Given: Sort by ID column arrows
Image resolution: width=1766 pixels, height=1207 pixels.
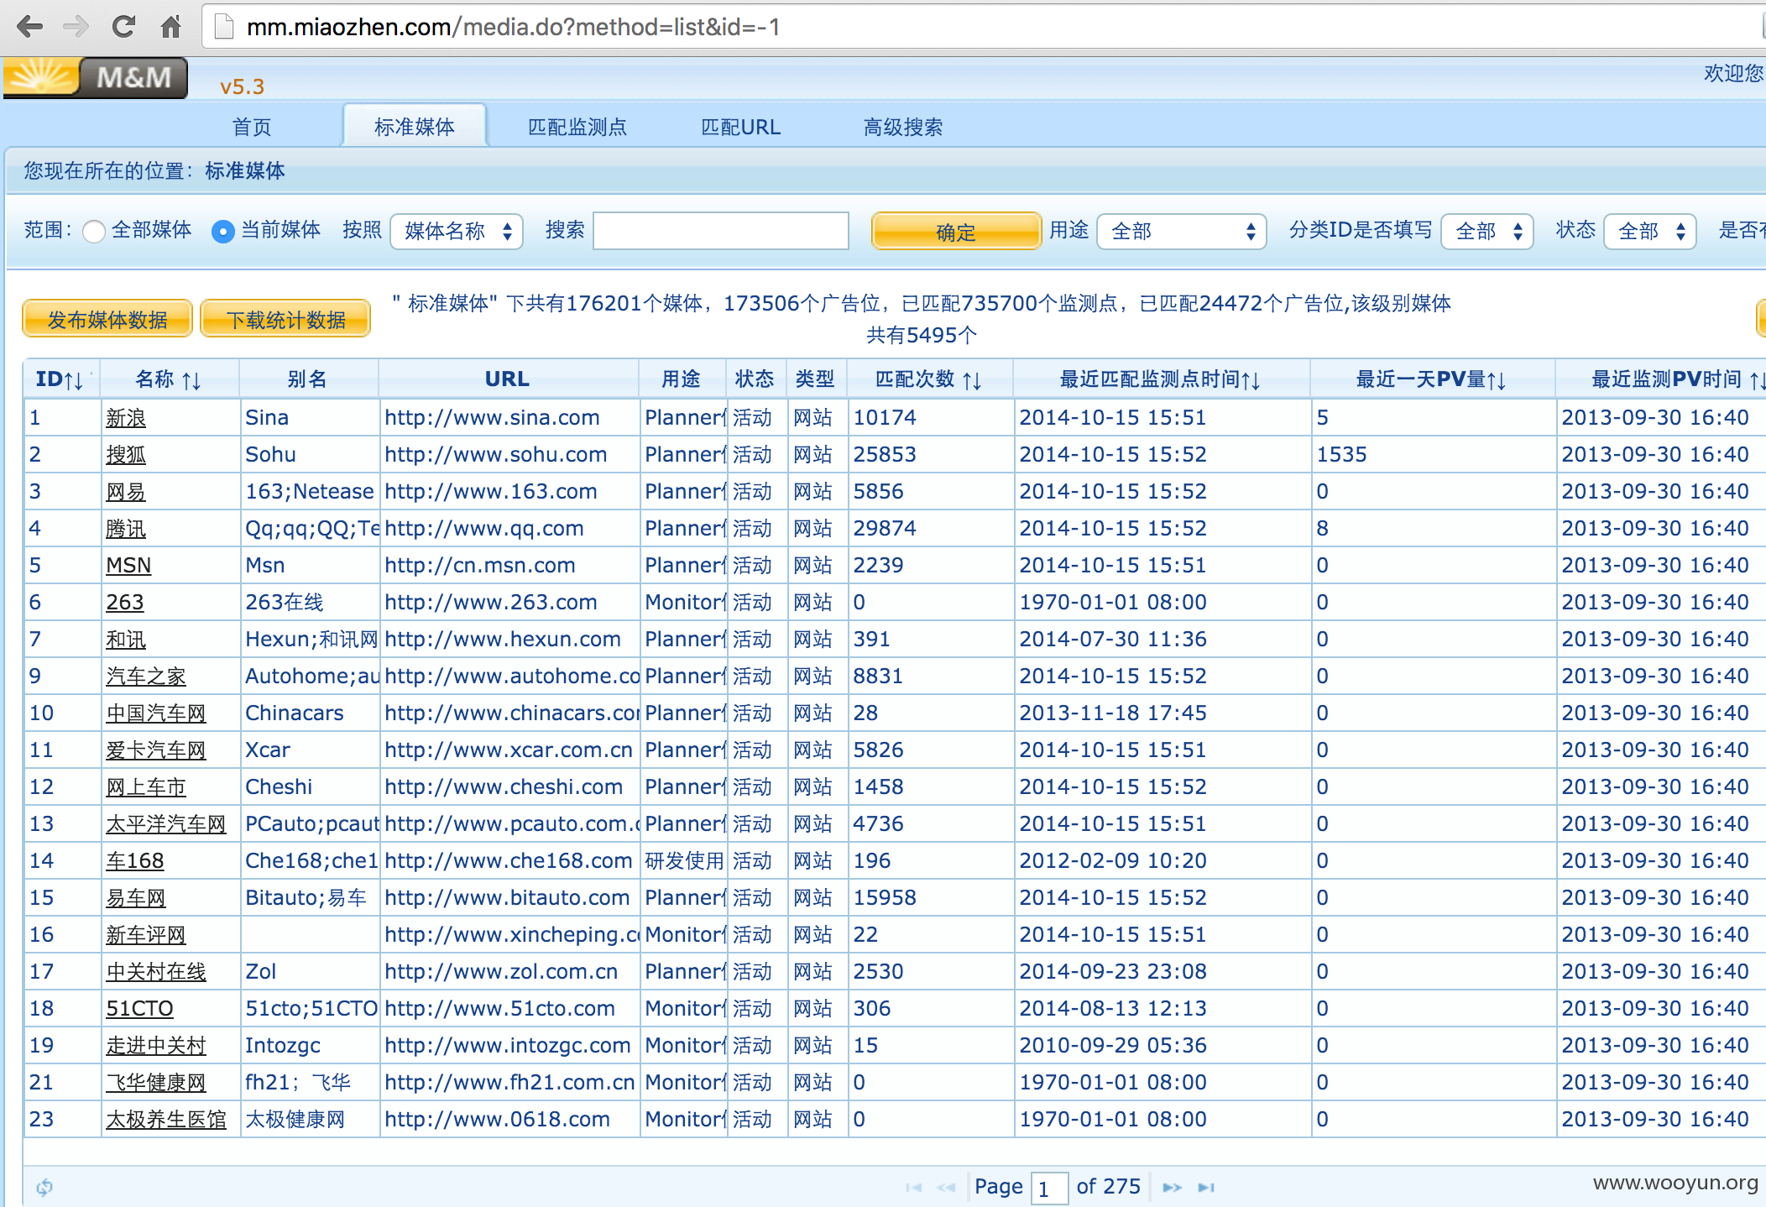Looking at the screenshot, I should click(x=74, y=380).
